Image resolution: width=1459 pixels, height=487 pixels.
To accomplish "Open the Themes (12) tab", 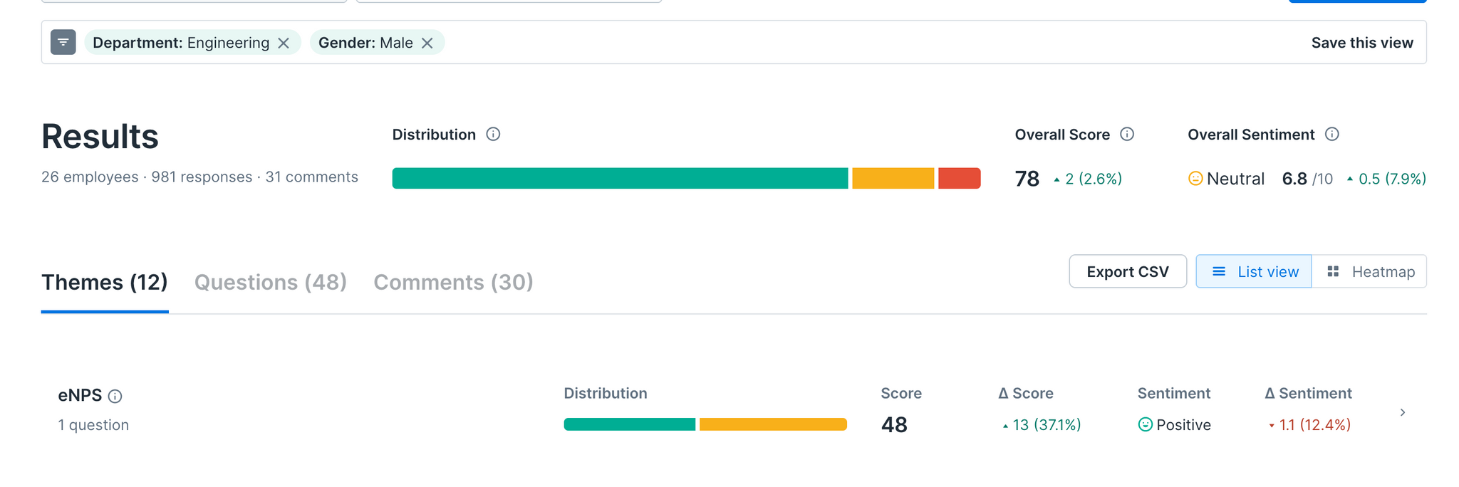I will (105, 283).
